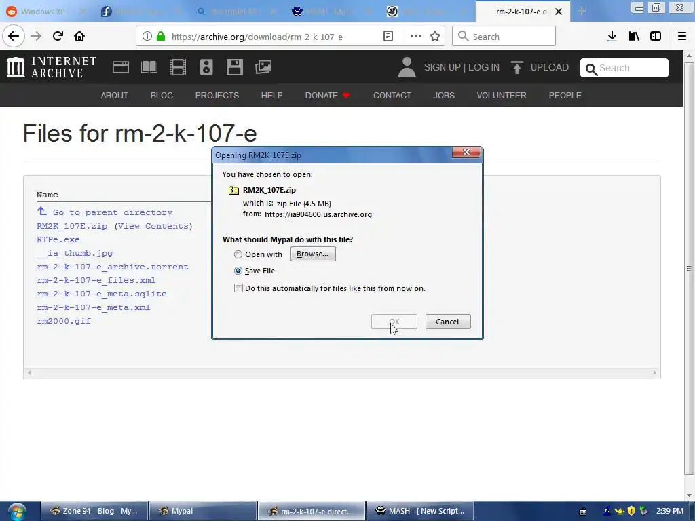Open rm-2-k-107-e_meta.xml link
695x521 pixels.
coord(94,307)
